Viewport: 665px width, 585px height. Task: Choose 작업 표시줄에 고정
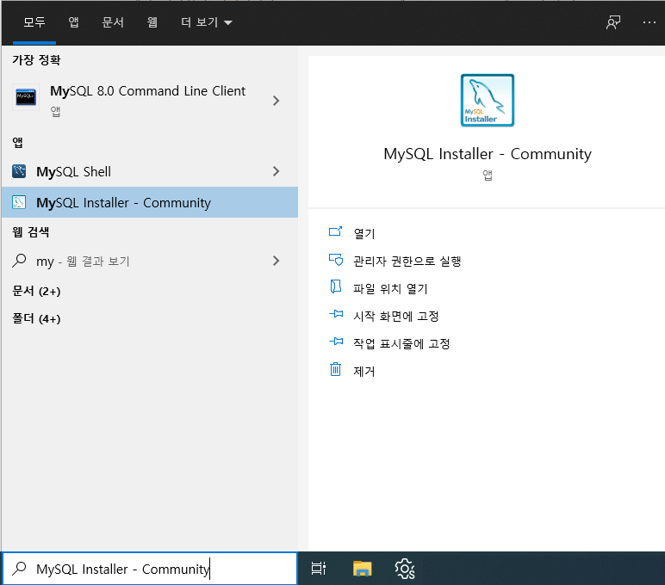tap(401, 343)
